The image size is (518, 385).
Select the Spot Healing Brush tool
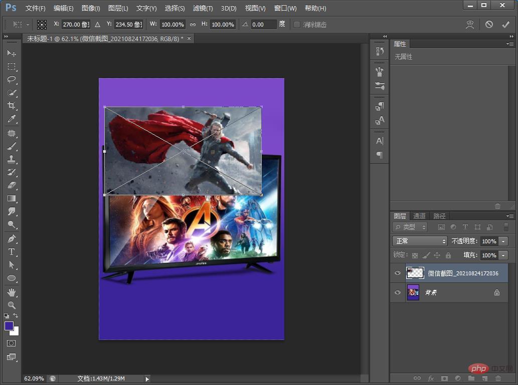[x=11, y=133]
